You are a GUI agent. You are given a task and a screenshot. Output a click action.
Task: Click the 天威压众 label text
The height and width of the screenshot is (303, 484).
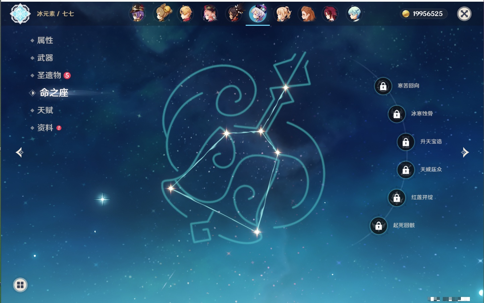click(431, 169)
